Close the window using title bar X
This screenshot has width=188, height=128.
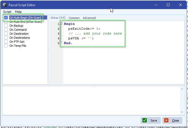[181, 5]
